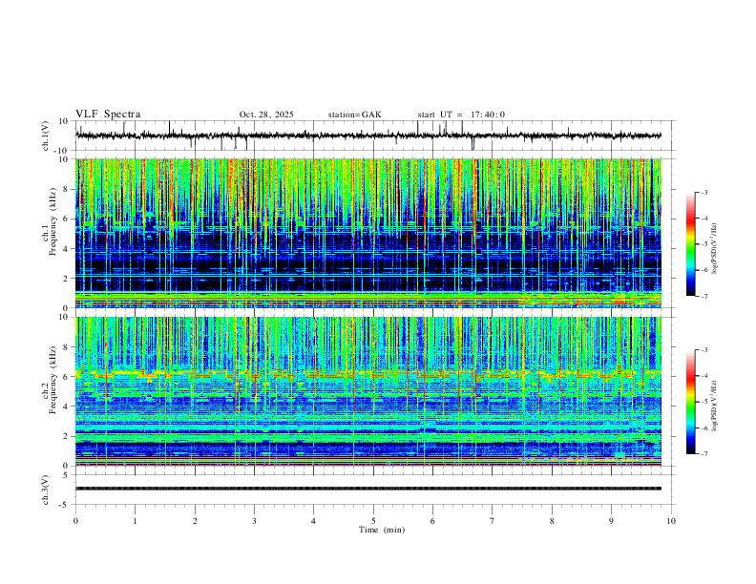Click the "4" kHz tick on ch.2 spectrogram axis
Viewport: 756px width, 584px height.
click(66, 407)
